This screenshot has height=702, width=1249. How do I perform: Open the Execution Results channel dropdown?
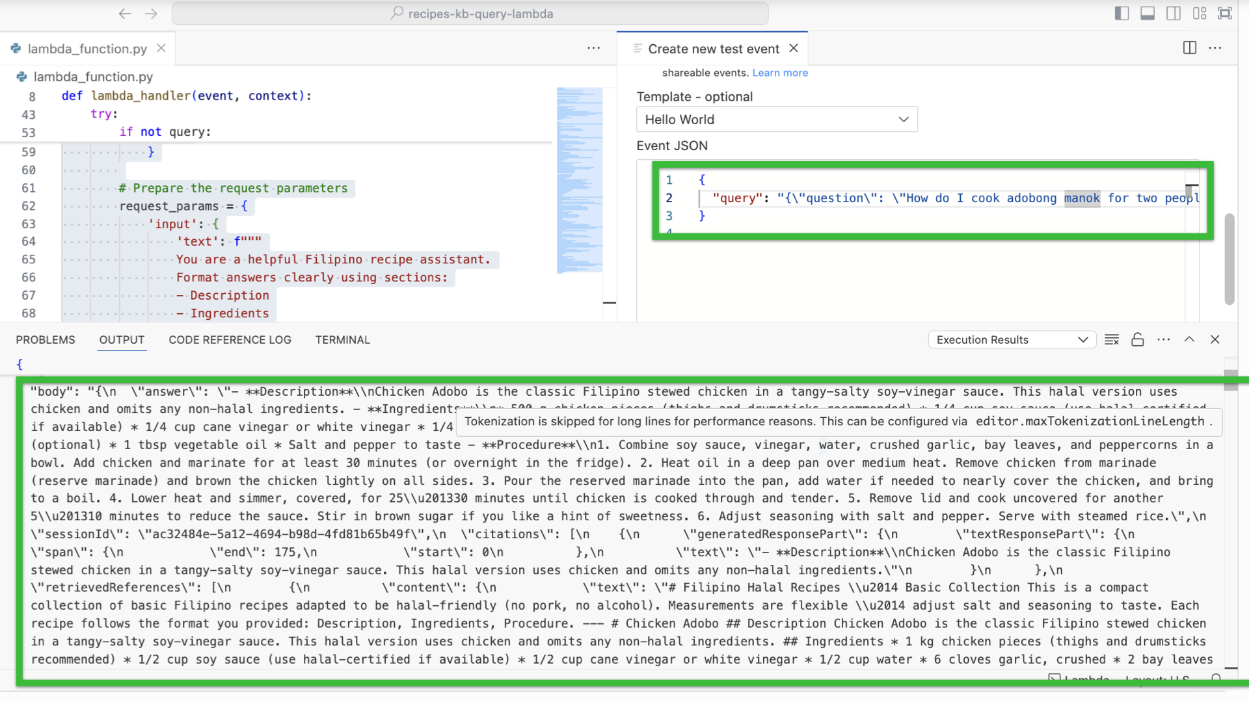click(1012, 340)
